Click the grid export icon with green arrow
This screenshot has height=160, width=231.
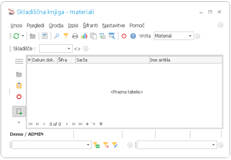click(103, 36)
